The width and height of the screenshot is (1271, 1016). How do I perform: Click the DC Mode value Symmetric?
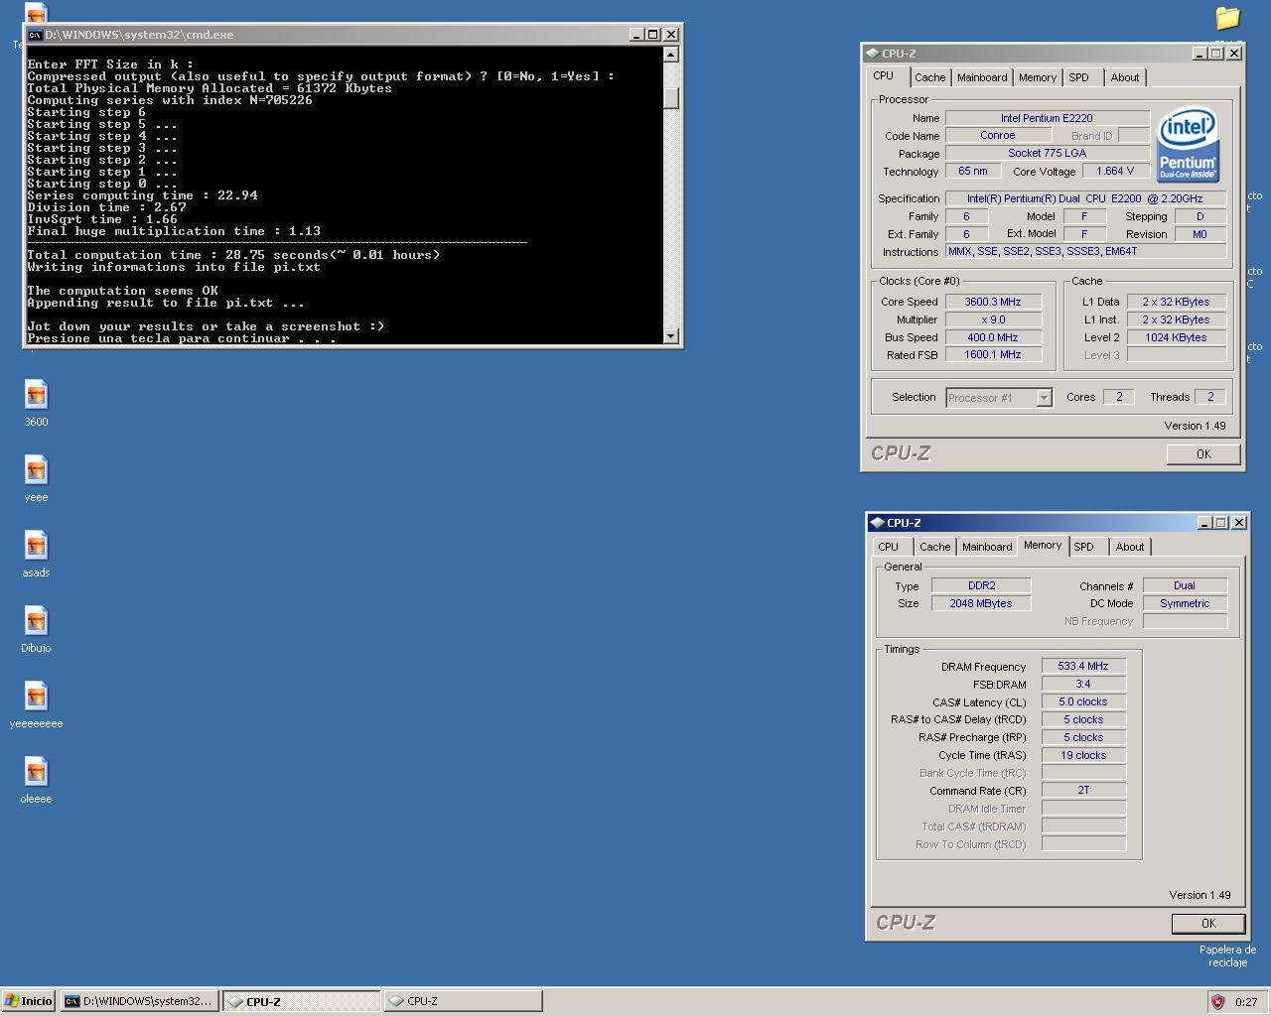click(x=1185, y=603)
